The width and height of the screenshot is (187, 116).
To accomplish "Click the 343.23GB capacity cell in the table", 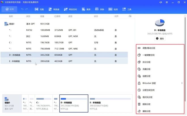I will click(x=45, y=55).
